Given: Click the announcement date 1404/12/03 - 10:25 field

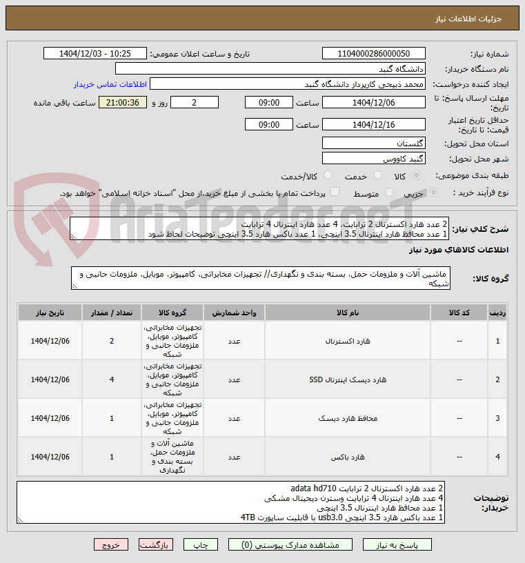Looking at the screenshot, I should [95, 54].
